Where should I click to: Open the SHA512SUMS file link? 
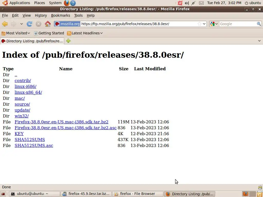click(30, 140)
